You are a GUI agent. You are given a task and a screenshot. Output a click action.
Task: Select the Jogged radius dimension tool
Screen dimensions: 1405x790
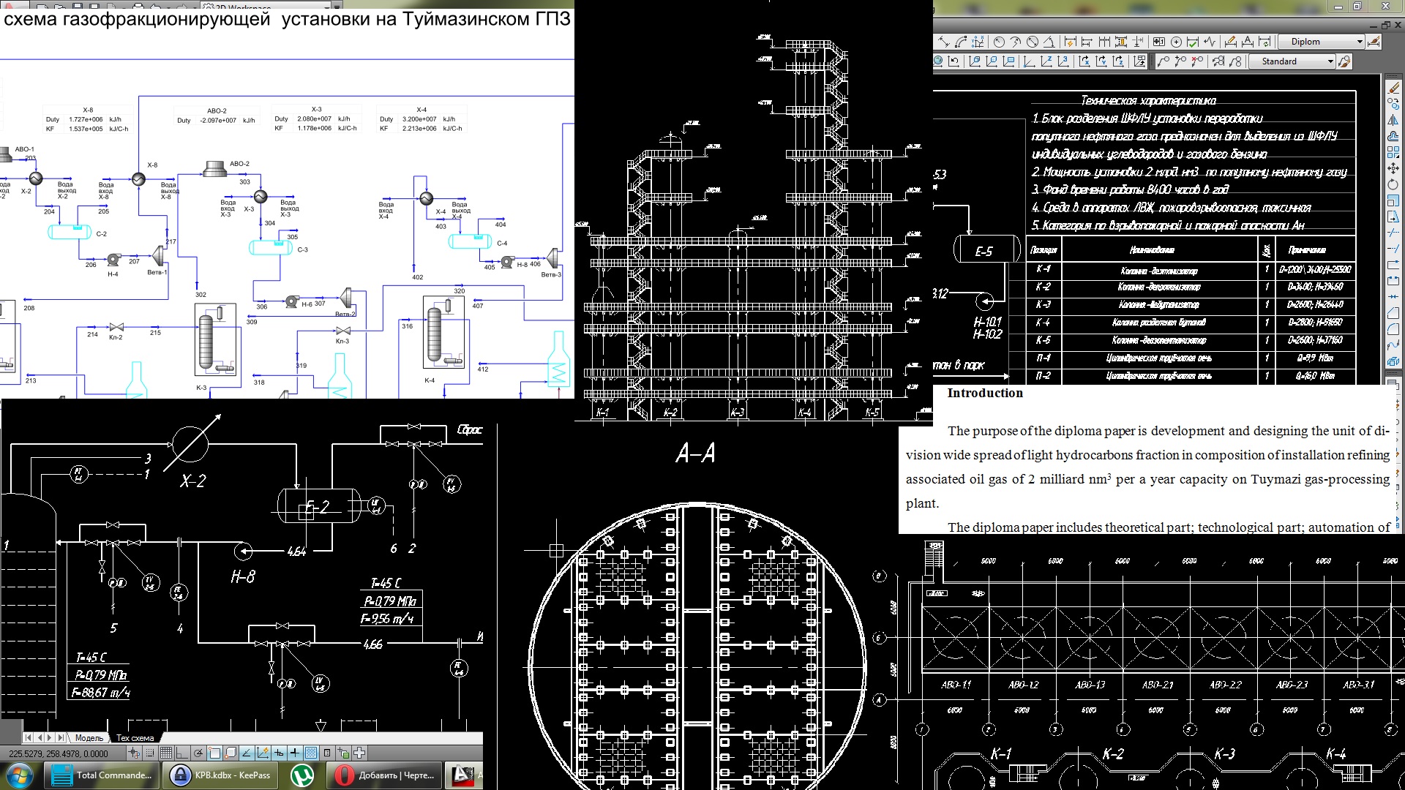click(1016, 42)
